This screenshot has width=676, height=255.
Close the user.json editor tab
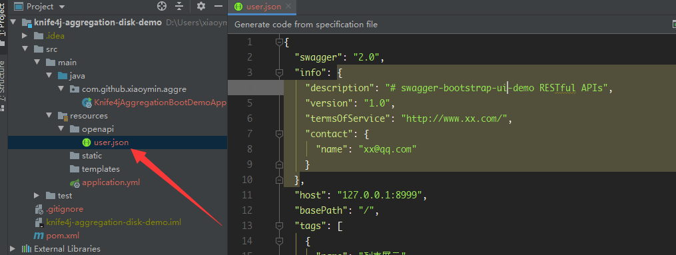pos(288,7)
